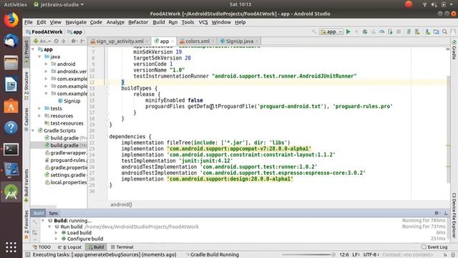Hide the Build panel with the minimize icon

point(446,213)
